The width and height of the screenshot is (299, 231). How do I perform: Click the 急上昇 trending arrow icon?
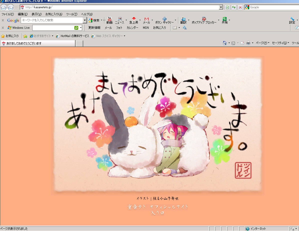[x=134, y=20]
